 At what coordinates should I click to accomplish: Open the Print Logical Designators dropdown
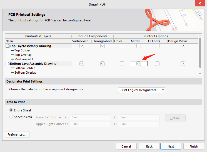coord(141,90)
